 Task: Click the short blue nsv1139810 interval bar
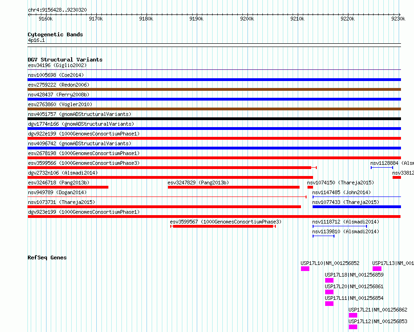323,236
